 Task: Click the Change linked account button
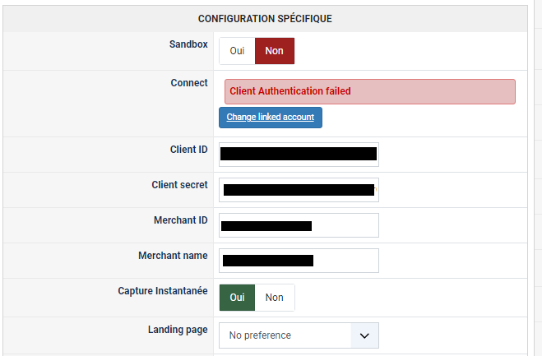tap(271, 118)
